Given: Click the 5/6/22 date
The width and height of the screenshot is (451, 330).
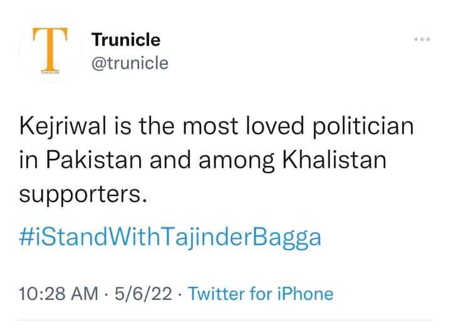Looking at the screenshot, I should pyautogui.click(x=143, y=294).
